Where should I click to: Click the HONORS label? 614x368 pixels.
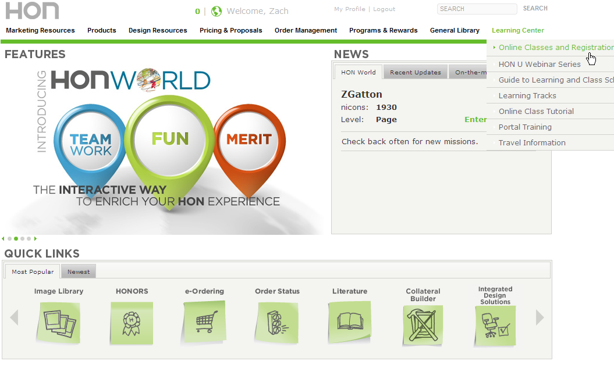click(132, 291)
